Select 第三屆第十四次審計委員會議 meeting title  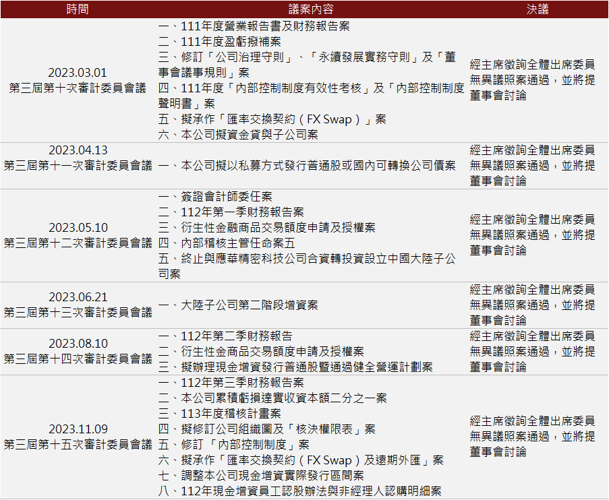click(78, 359)
